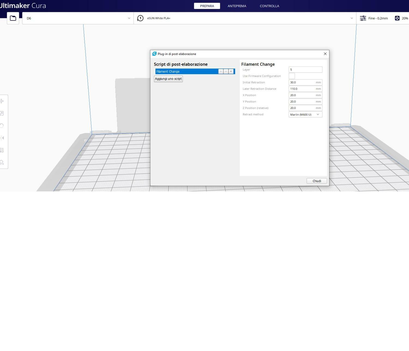Viewport: 409px width, 351px height.
Task: Open the Retract method dropdown
Action: tap(305, 114)
